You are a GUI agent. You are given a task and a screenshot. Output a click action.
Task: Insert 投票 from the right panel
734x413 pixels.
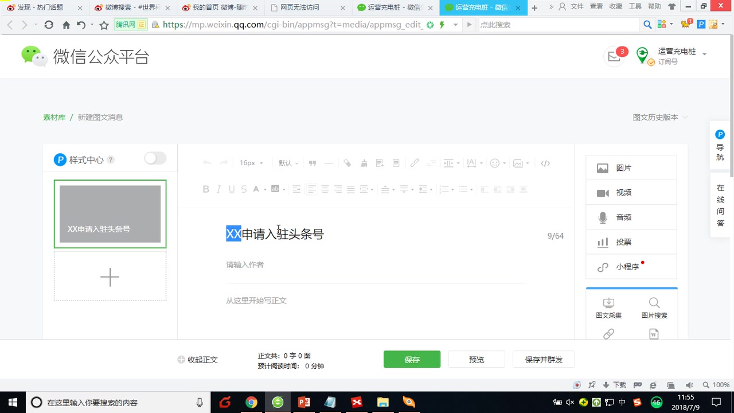pos(631,242)
